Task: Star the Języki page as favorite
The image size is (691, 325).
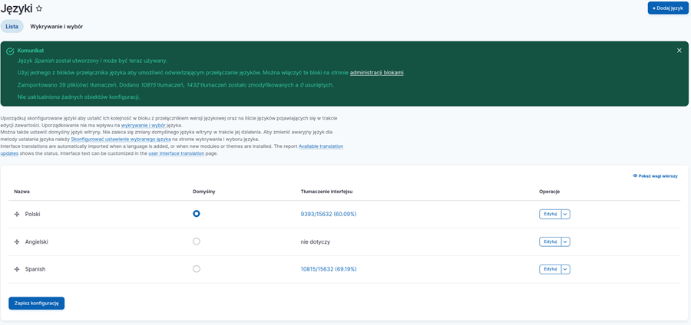Action: click(39, 8)
